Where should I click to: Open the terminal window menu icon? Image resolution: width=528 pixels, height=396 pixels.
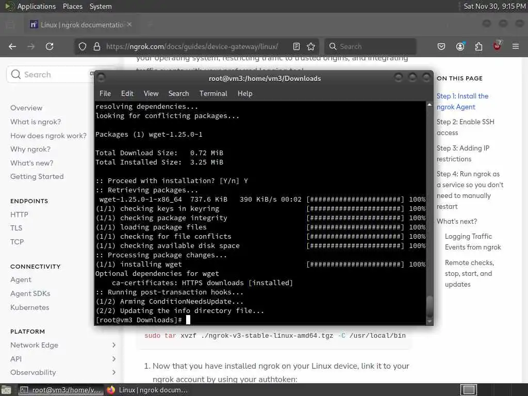pyautogui.click(x=101, y=78)
